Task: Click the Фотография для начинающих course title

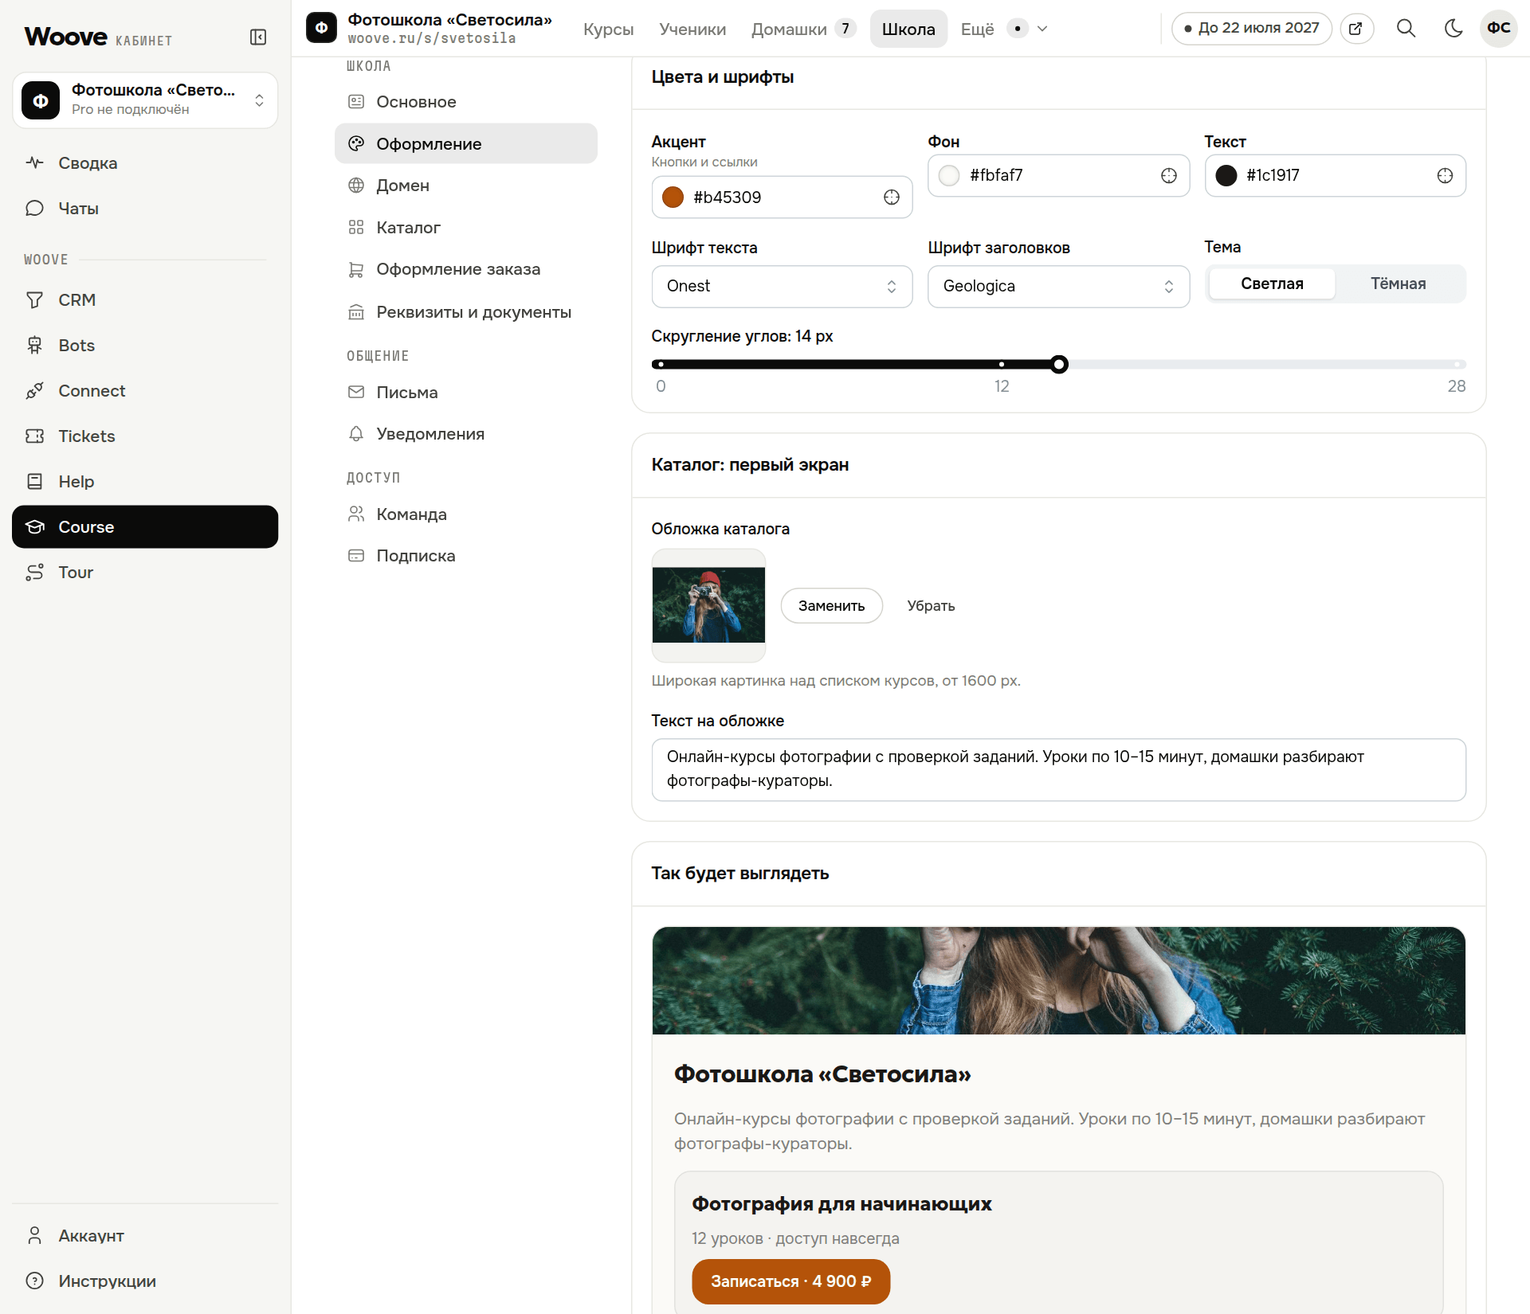Action: pos(841,1204)
